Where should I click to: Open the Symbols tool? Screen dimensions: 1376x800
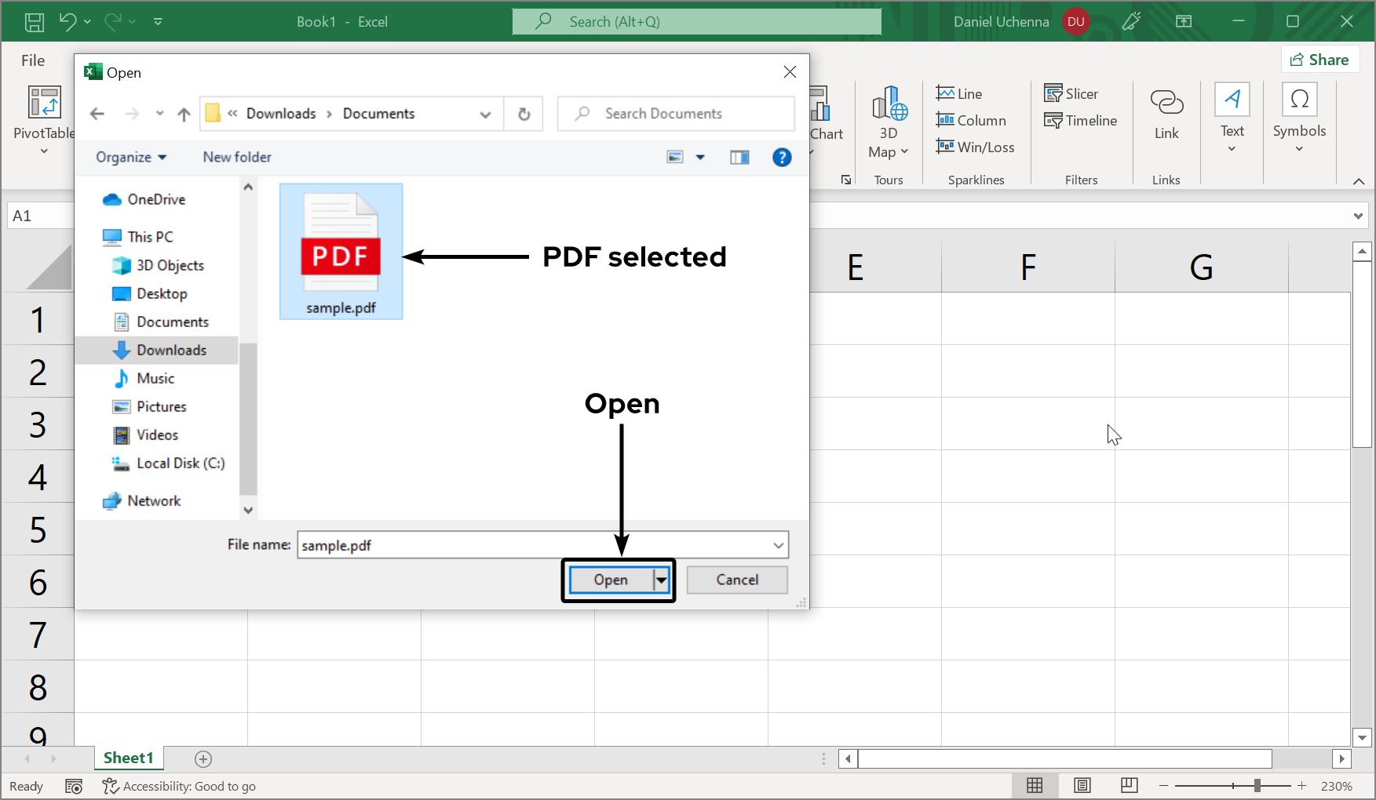pos(1299,118)
